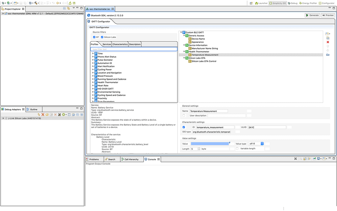This screenshot has height=211, width=337.
Task: Collapse the Health Thermometer service in GATT tree
Action: [x=184, y=52]
